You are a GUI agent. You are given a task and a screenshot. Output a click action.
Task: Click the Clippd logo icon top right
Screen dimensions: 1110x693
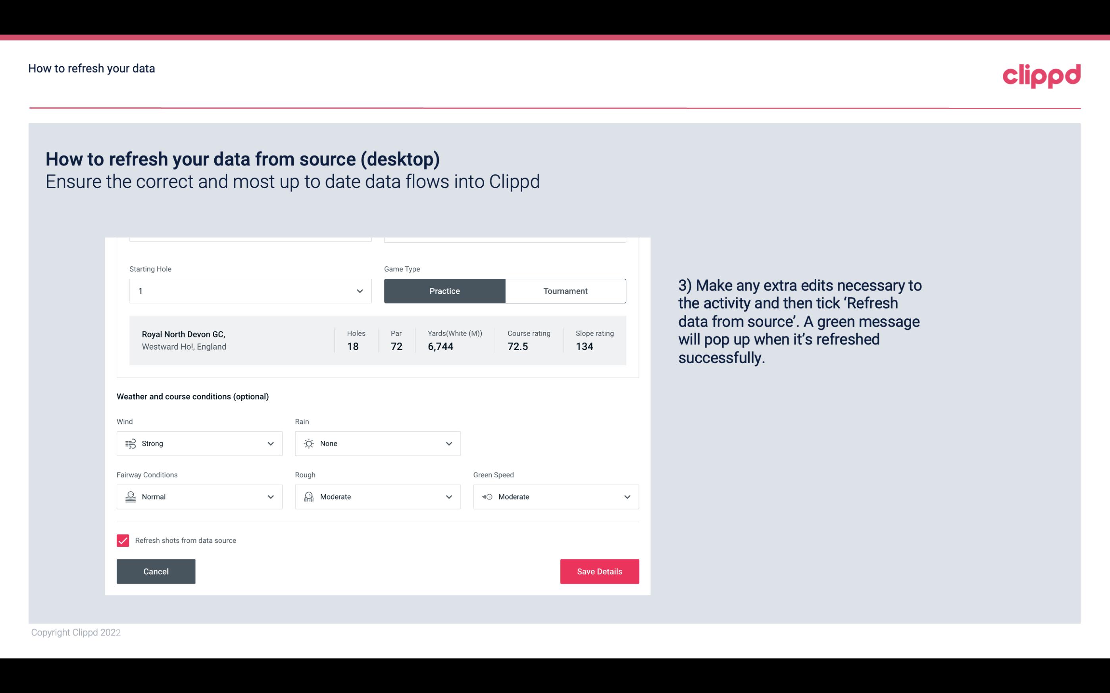[x=1041, y=74]
